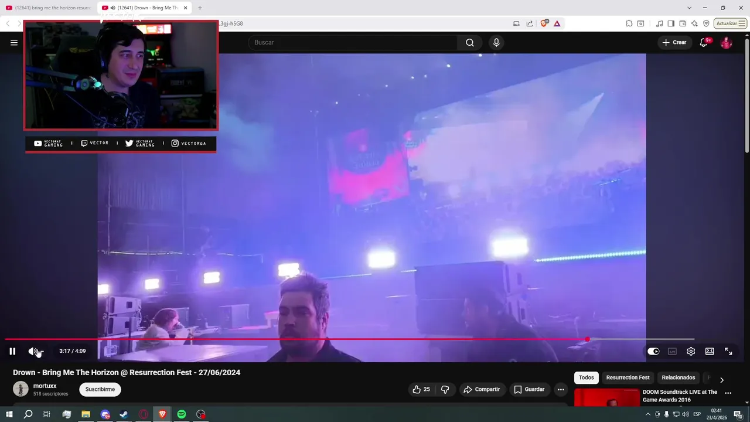Open mortuxx channel avatar
This screenshot has width=750, height=422.
coord(21,389)
